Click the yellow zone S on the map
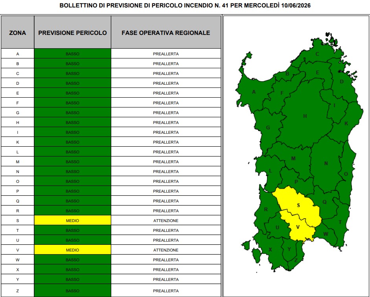The height and width of the screenshot is (297, 370). click(298, 205)
